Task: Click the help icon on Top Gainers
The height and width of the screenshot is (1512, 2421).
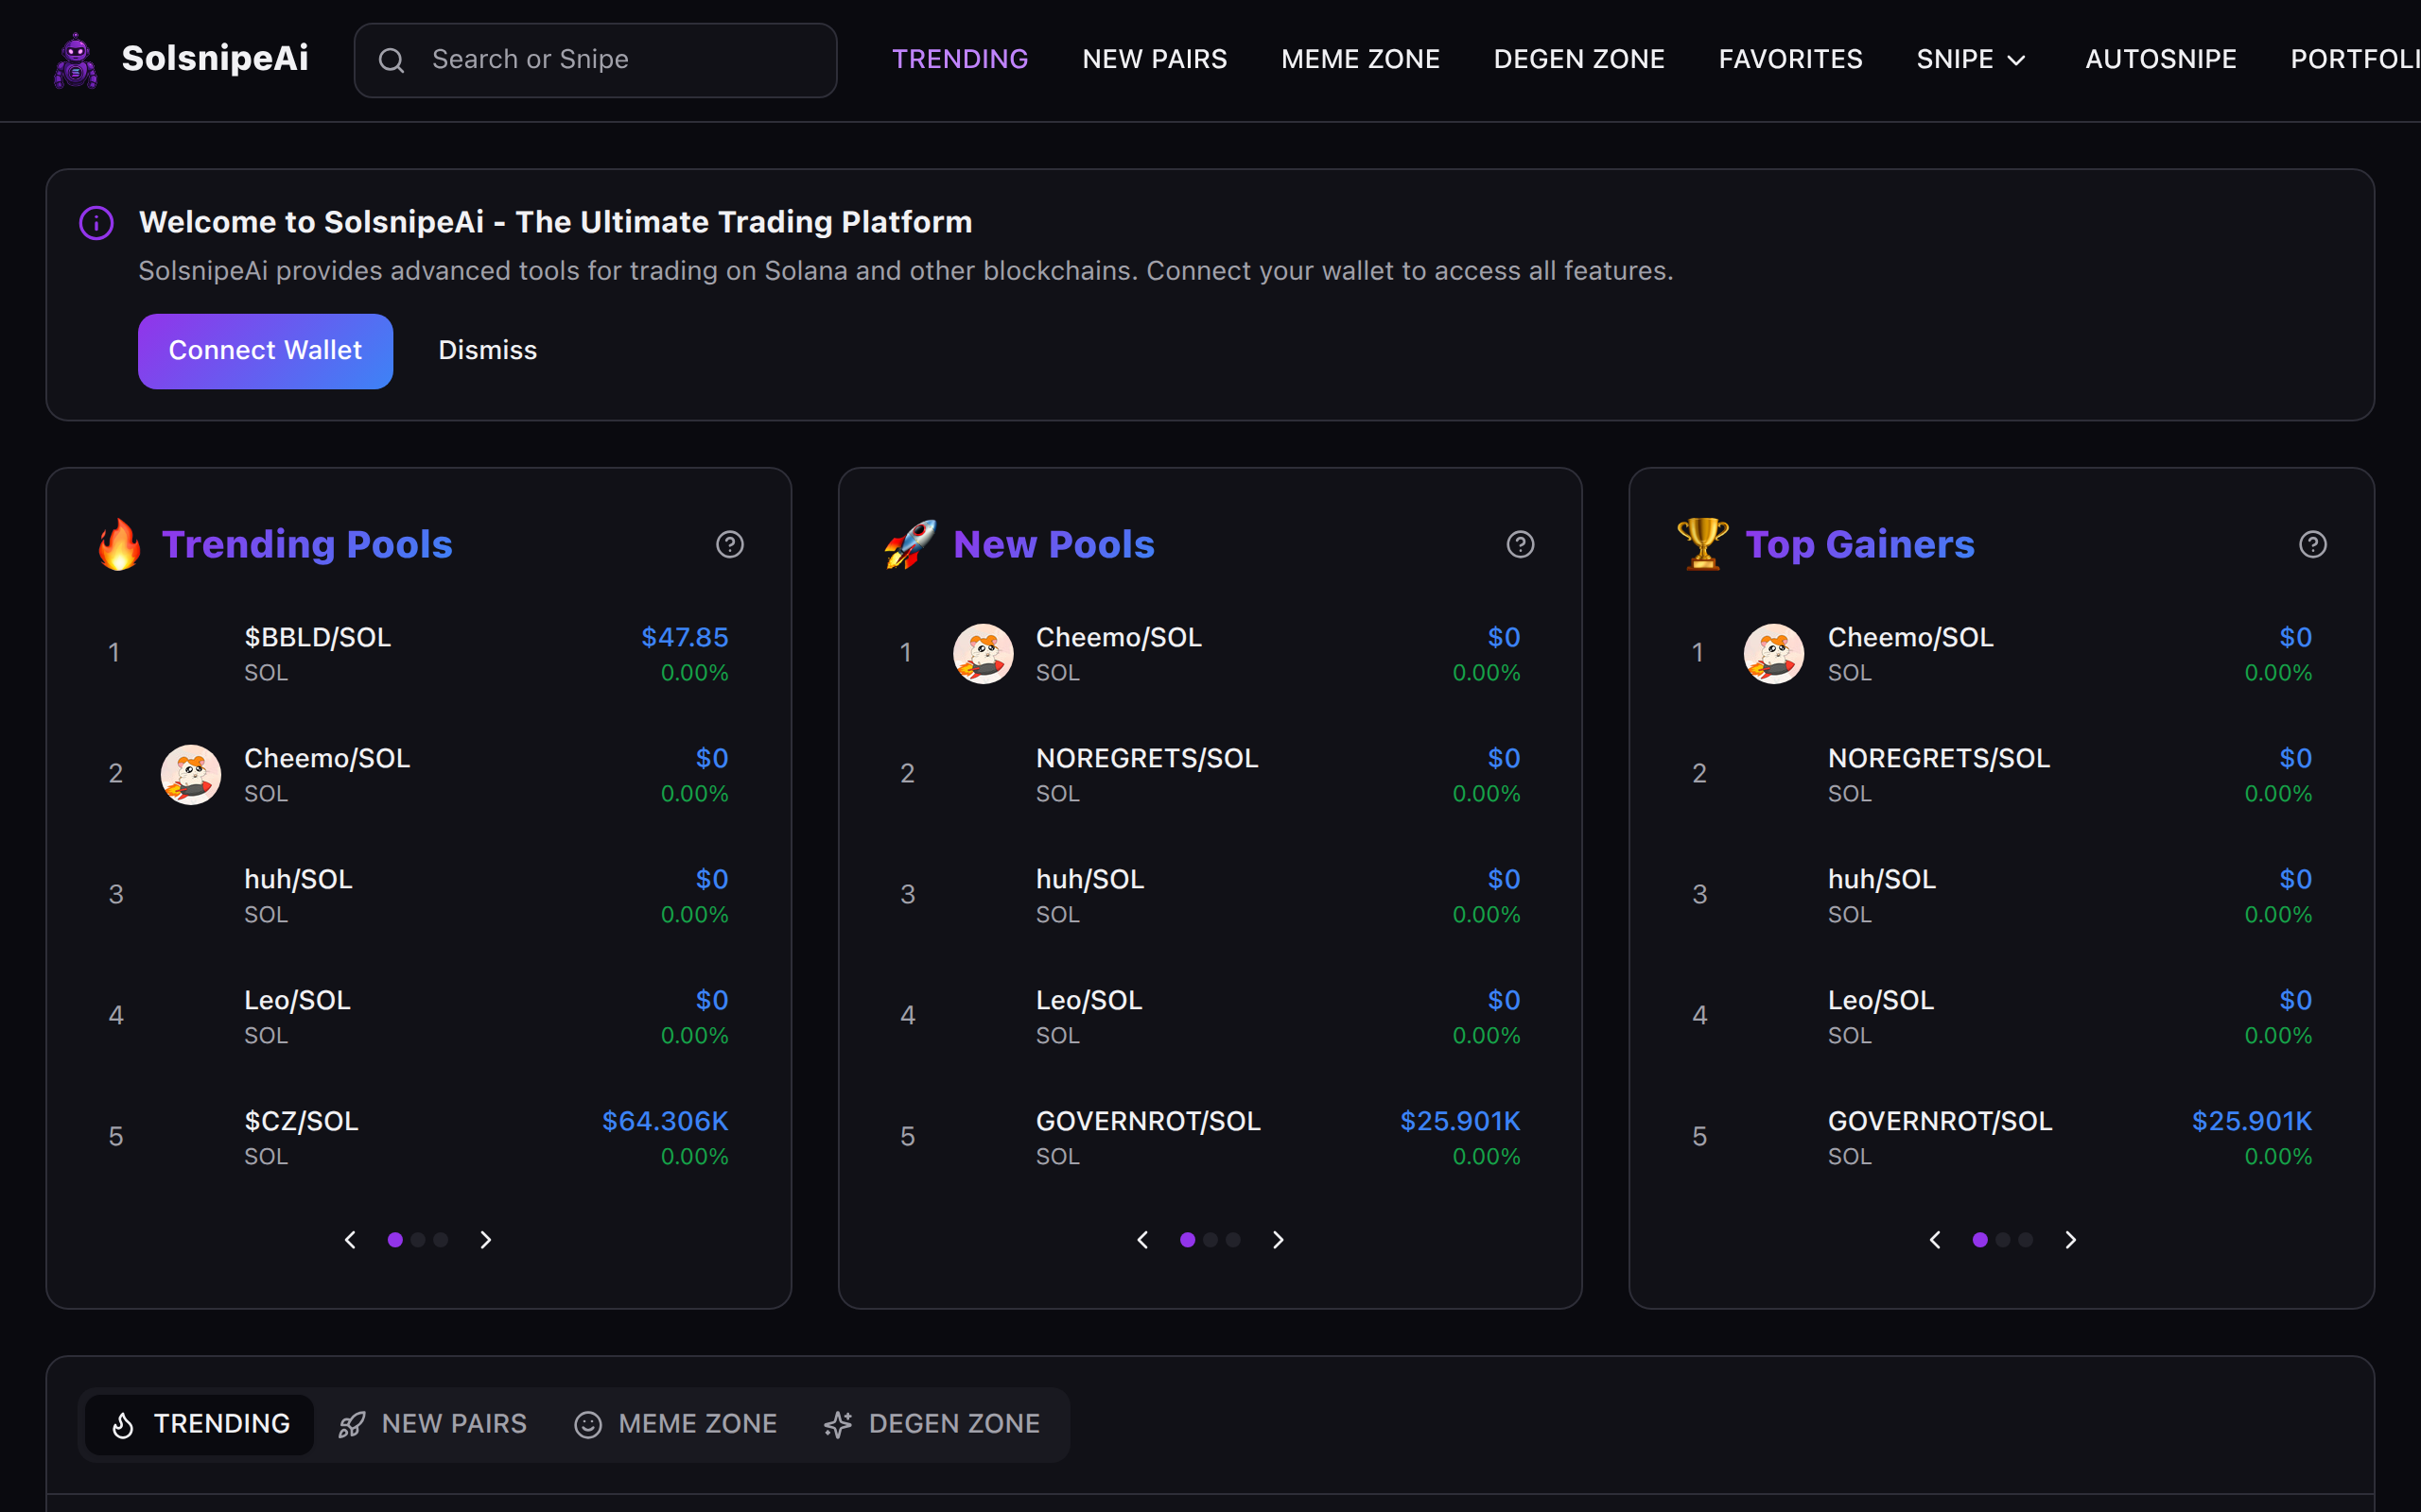Action: click(x=2312, y=544)
